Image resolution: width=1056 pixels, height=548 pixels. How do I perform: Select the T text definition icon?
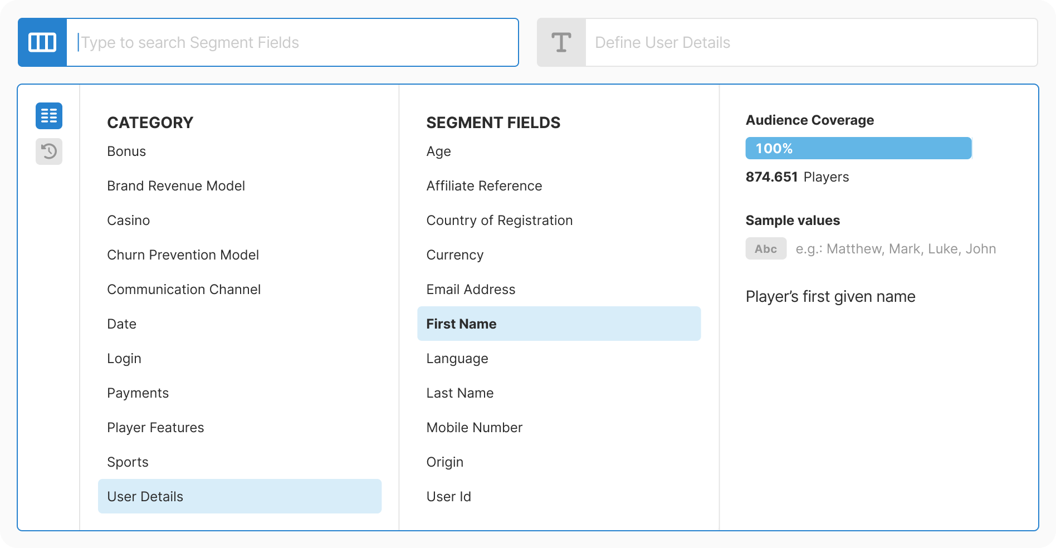click(561, 42)
